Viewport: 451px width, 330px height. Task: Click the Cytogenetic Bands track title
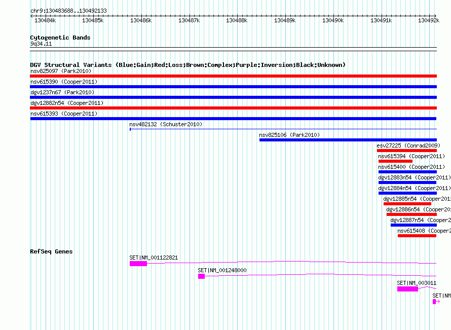[x=60, y=38]
